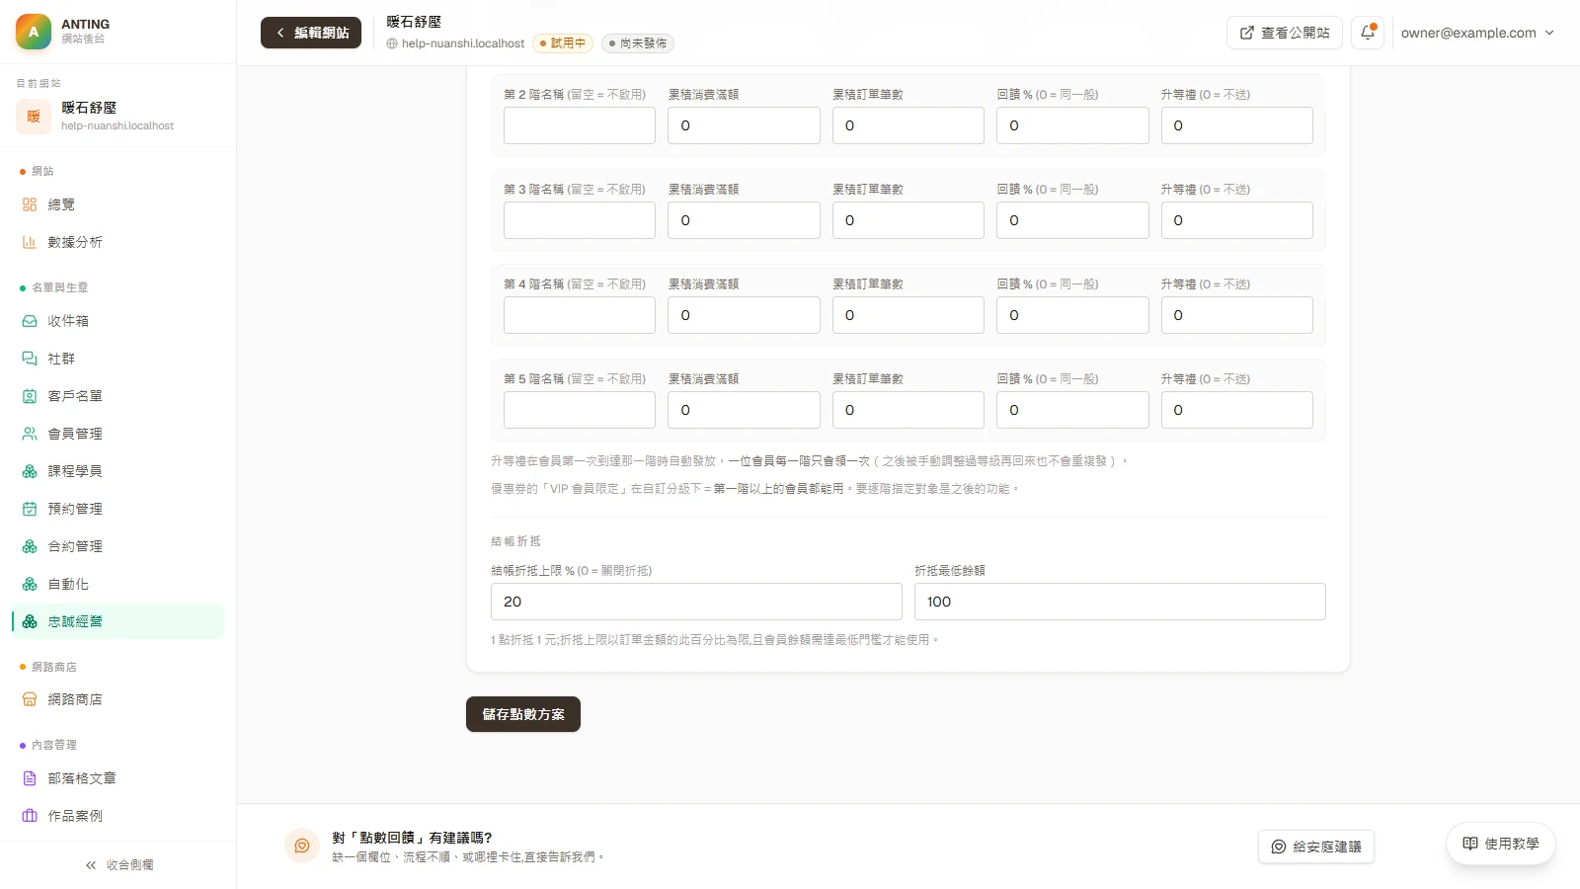Click the 忠誠經營 sidebar icon

pyautogui.click(x=30, y=621)
